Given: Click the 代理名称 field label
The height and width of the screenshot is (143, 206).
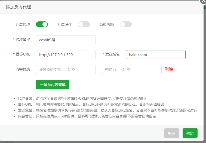Looking at the screenshot, I should click(x=23, y=39).
